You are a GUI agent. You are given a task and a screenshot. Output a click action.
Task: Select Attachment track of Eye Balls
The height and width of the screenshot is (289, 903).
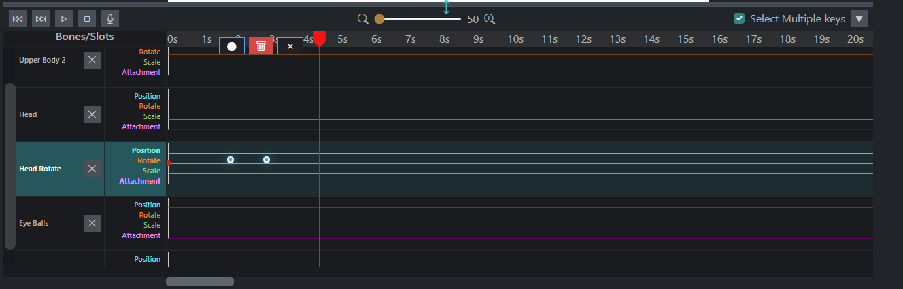click(141, 235)
